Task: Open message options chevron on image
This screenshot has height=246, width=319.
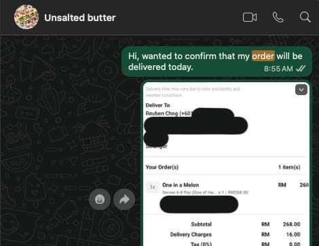Action: (x=301, y=90)
